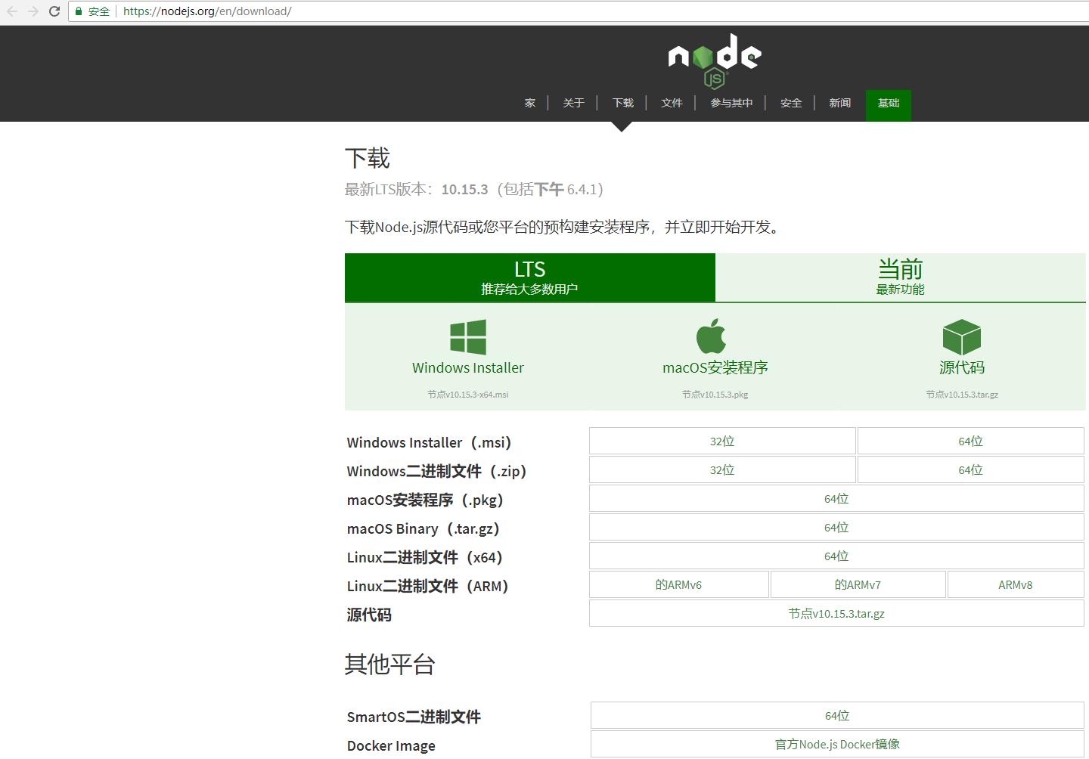1089x759 pixels.
Task: Click the SmartOS二进制文件 row label
Action: click(x=414, y=717)
